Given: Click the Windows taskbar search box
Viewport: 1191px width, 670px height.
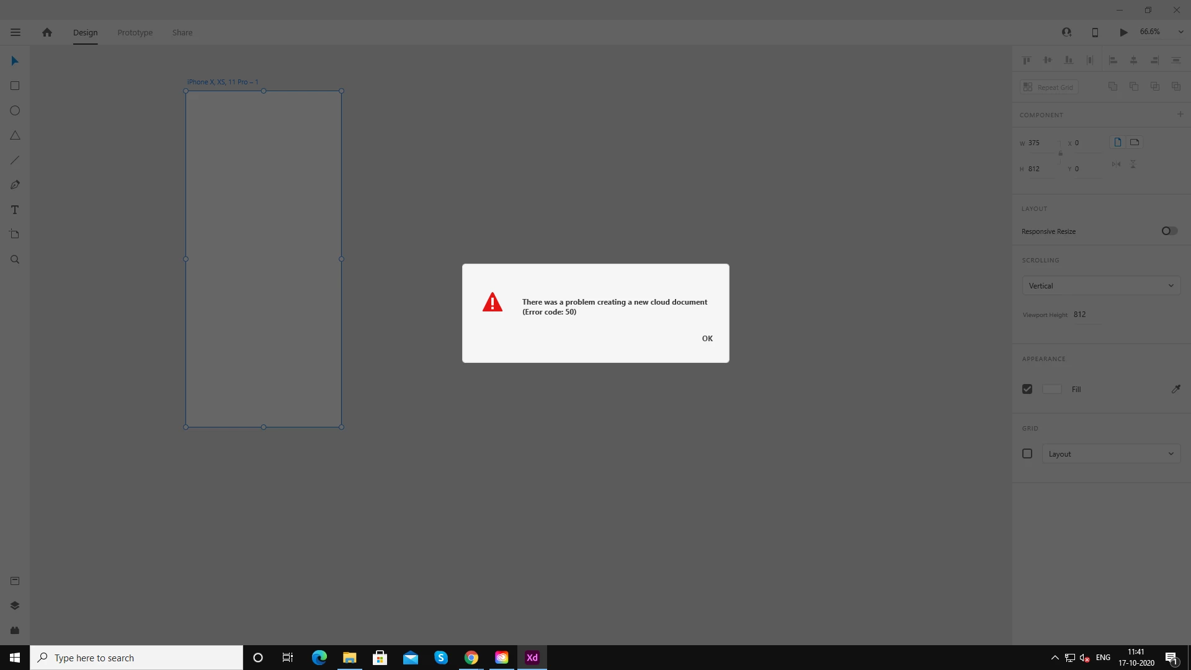Looking at the screenshot, I should click(x=136, y=658).
